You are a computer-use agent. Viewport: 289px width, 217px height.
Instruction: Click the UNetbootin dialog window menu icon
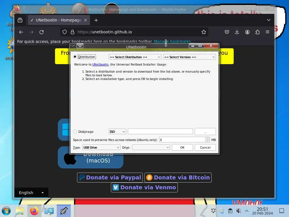pos(73,45)
